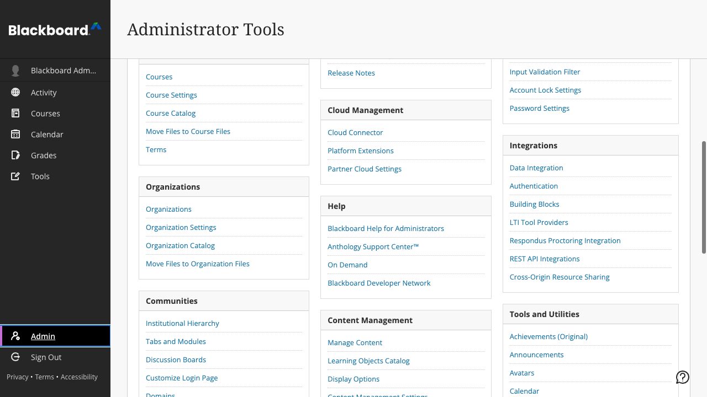Open Release Notes
Viewport: 707px width, 397px height.
[351, 73]
